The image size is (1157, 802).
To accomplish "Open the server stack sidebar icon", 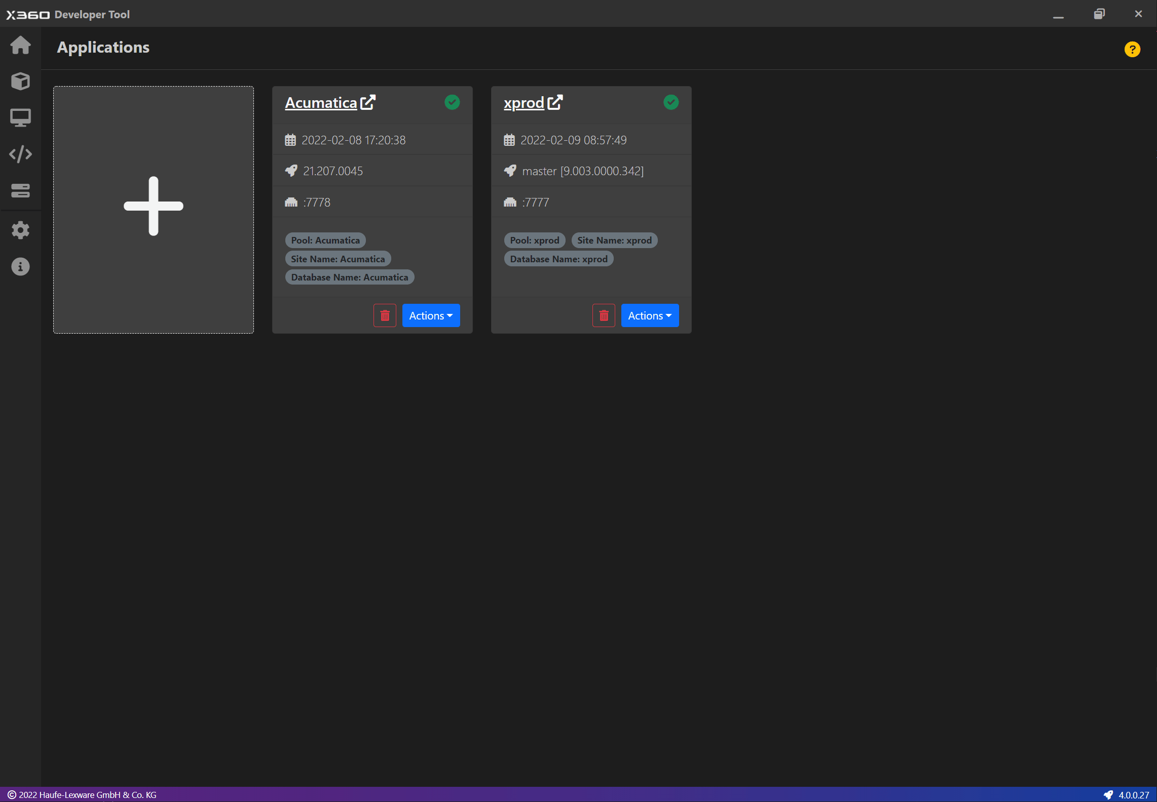I will tap(20, 190).
